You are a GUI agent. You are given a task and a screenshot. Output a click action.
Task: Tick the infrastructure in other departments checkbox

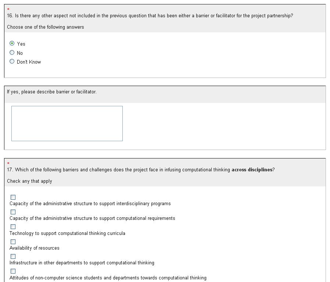[x=13, y=256]
